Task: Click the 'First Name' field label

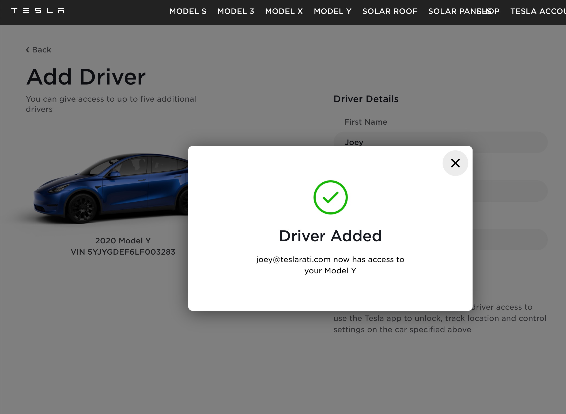Action: [366, 122]
